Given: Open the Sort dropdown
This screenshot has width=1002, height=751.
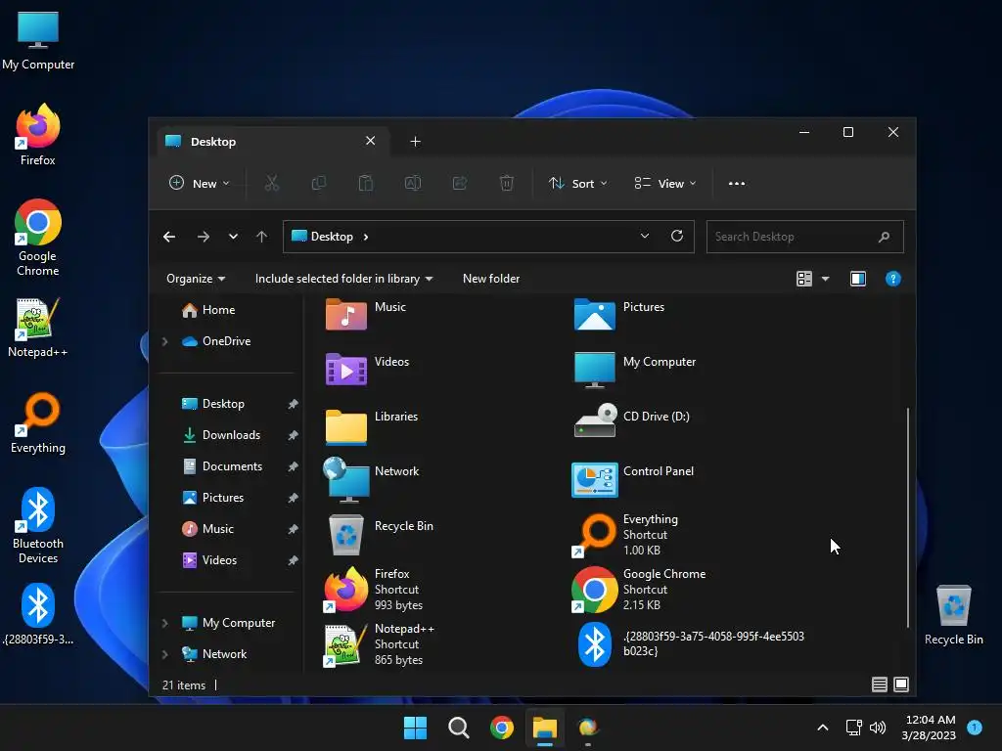Looking at the screenshot, I should coord(577,183).
